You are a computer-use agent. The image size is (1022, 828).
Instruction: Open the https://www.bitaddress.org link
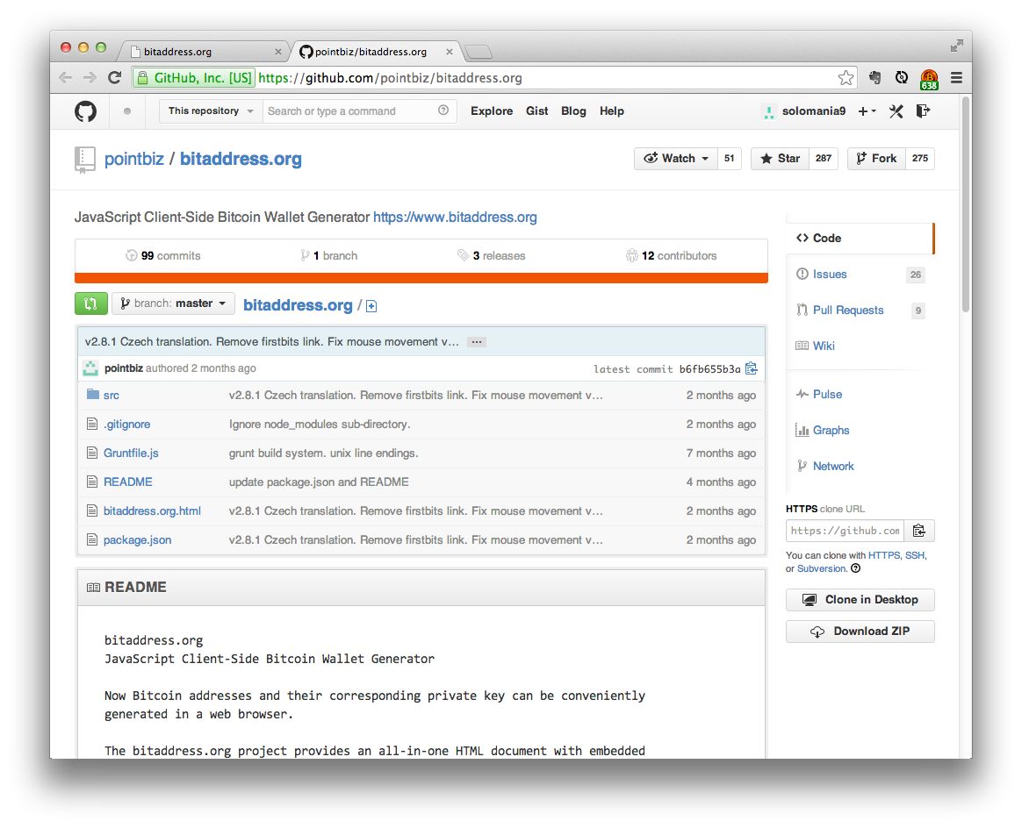point(455,218)
